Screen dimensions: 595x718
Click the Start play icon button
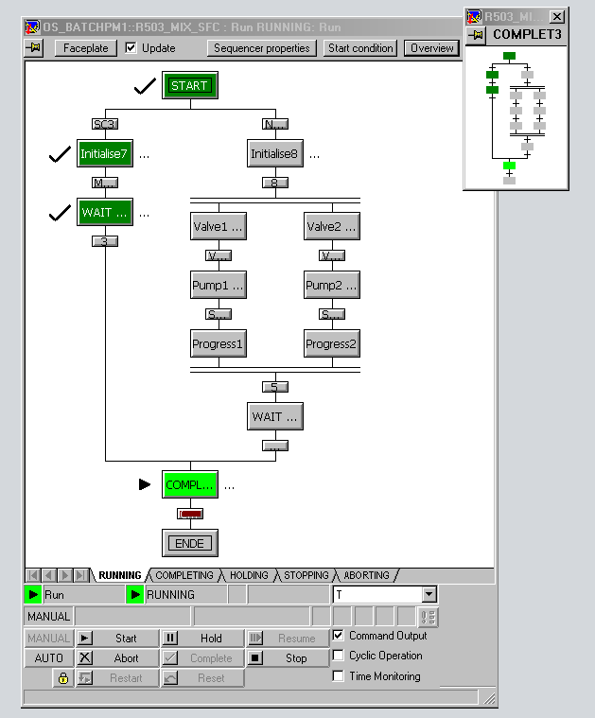point(85,638)
